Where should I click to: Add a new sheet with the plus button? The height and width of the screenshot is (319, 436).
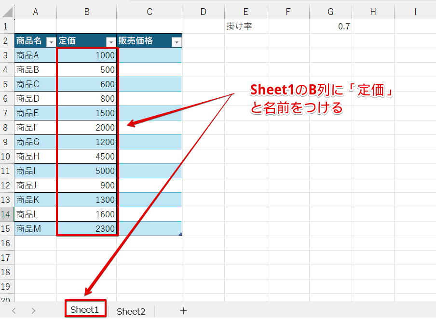click(183, 311)
